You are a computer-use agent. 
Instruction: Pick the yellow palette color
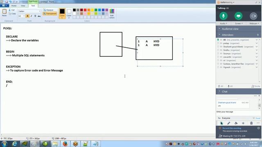coord(93,10)
